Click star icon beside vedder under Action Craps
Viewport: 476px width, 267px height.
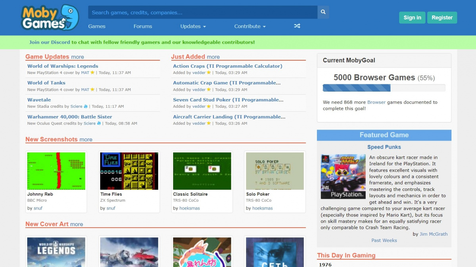pyautogui.click(x=209, y=73)
